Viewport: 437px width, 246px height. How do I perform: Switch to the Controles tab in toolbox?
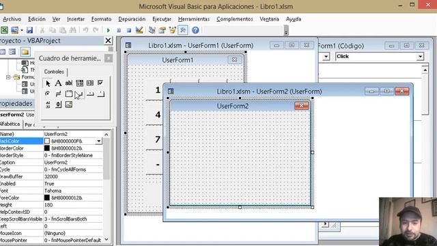coord(54,72)
